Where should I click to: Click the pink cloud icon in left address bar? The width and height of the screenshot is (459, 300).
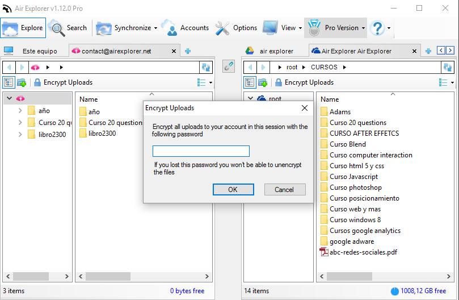click(35, 68)
